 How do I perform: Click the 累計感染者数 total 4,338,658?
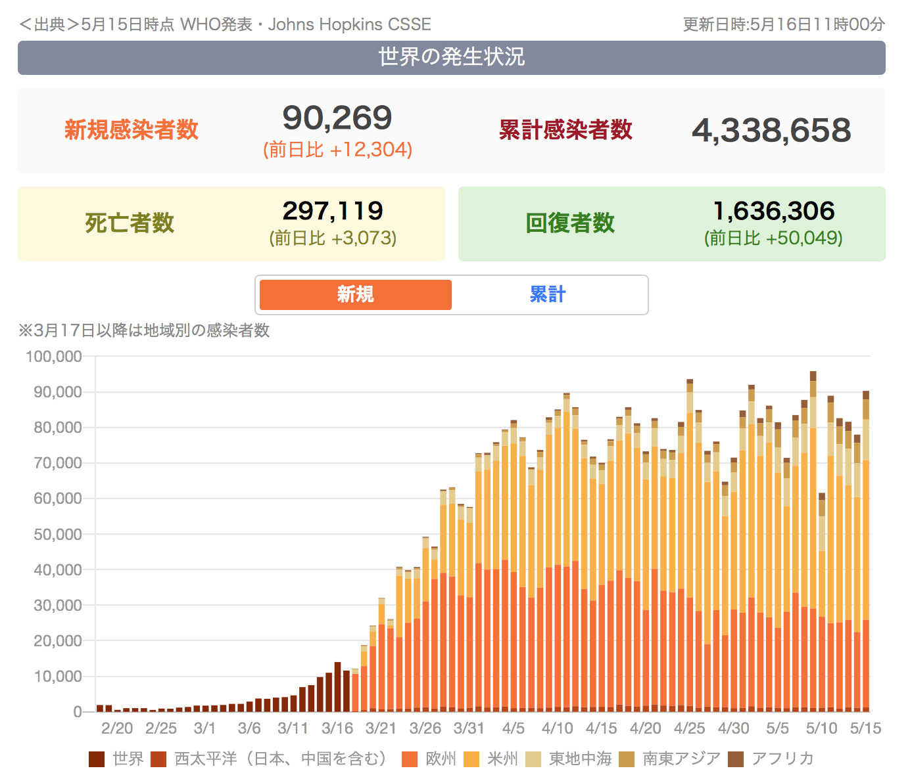click(x=771, y=131)
